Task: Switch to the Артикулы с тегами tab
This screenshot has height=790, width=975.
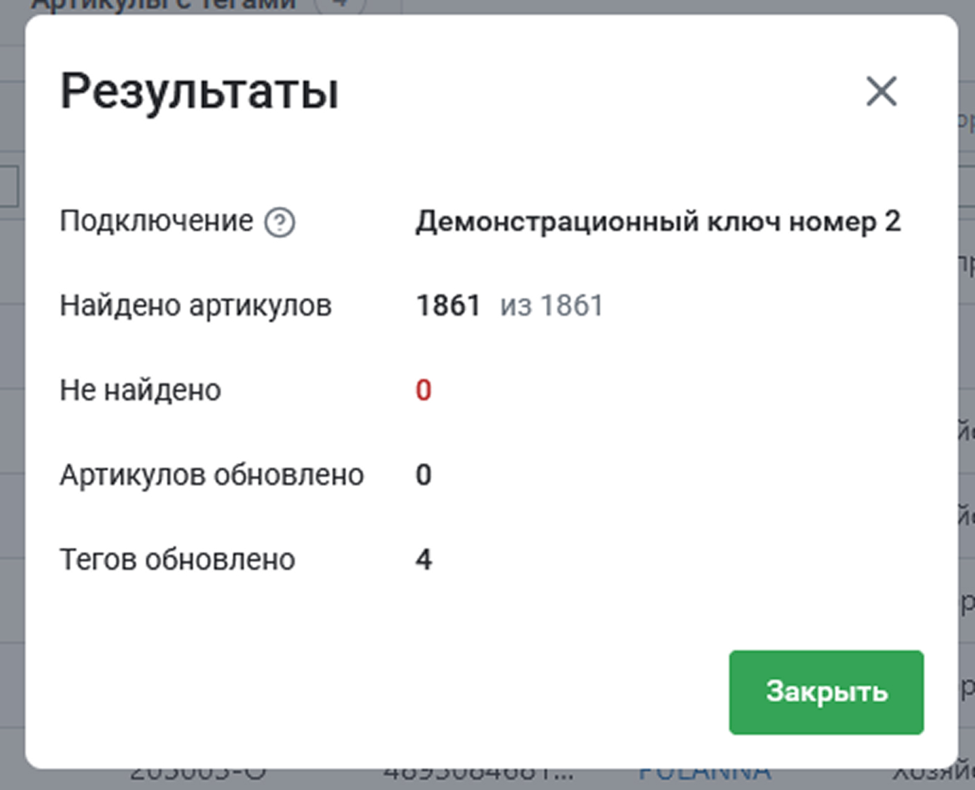Action: point(164,6)
